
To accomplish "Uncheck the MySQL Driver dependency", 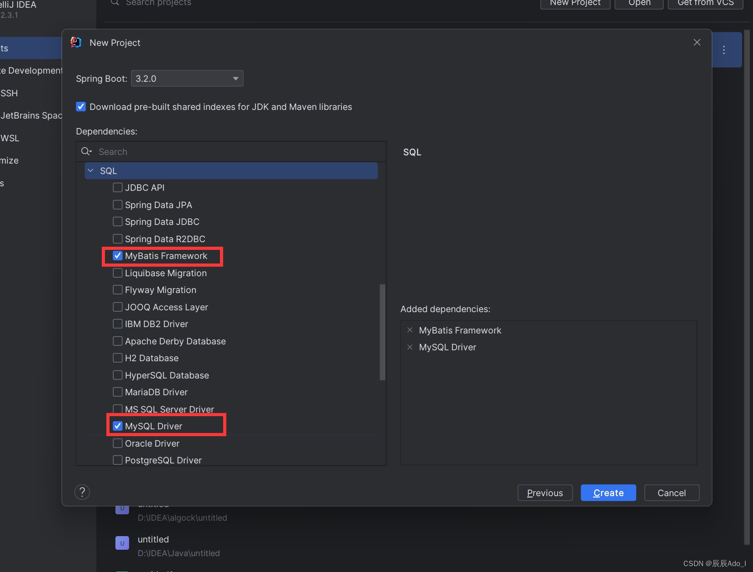I will point(118,426).
